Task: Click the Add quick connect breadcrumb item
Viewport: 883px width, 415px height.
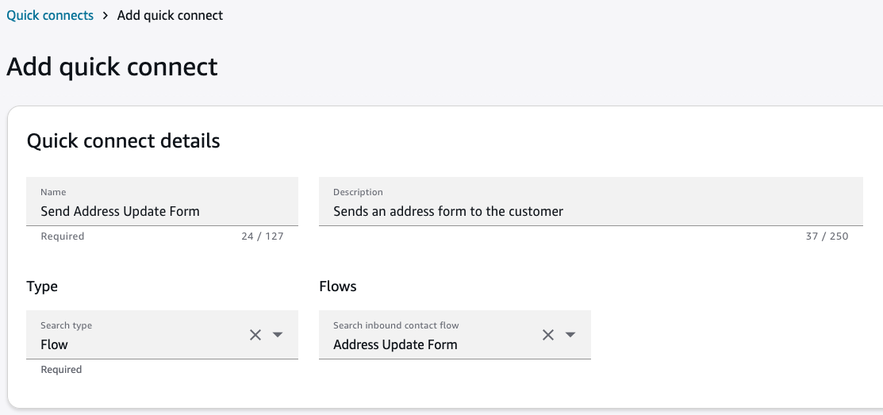Action: click(170, 15)
